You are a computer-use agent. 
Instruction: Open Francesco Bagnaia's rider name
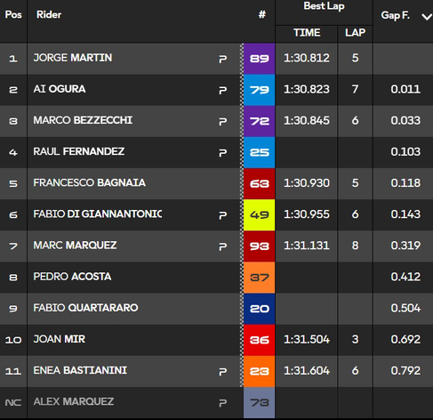89,182
